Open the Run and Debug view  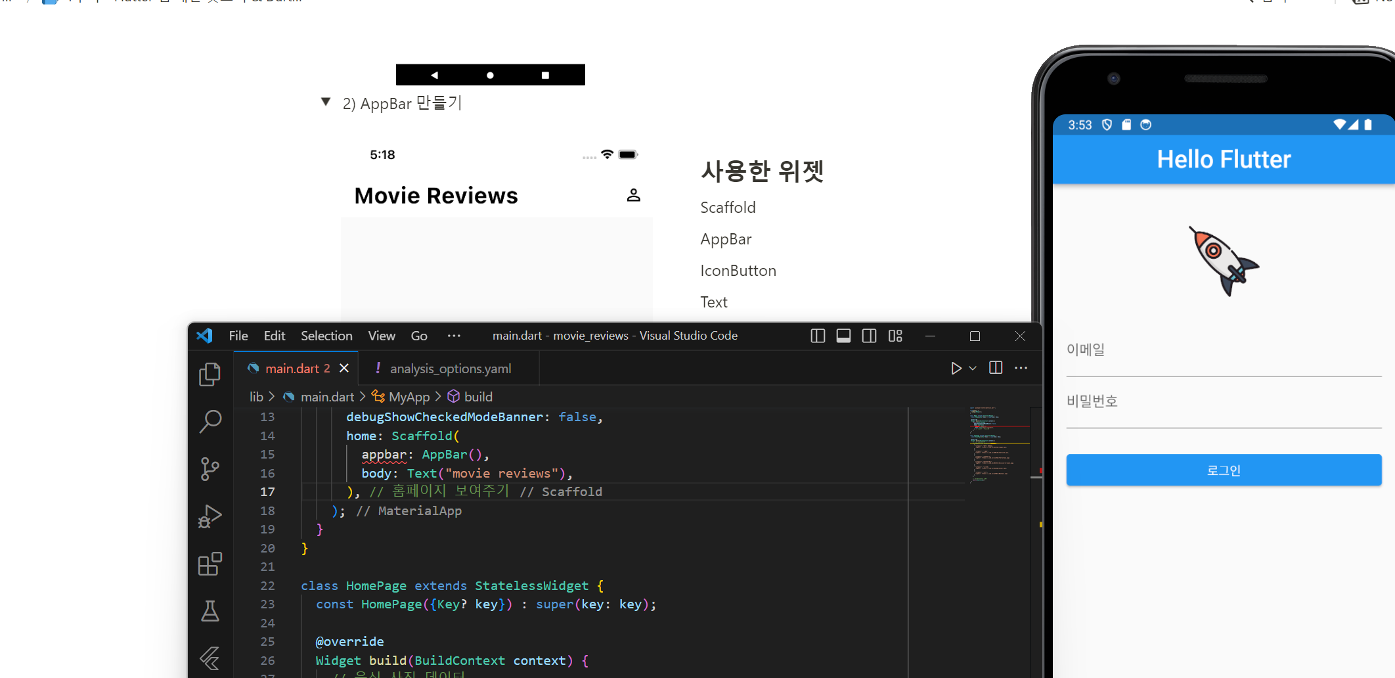click(210, 516)
